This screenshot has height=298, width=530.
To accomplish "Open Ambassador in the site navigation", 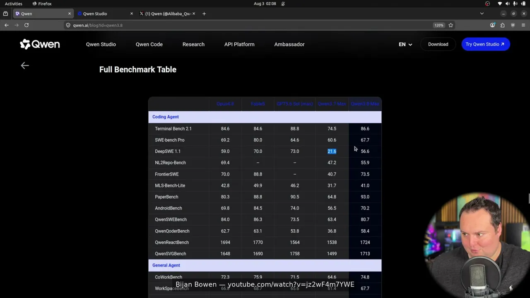I will (x=289, y=44).
